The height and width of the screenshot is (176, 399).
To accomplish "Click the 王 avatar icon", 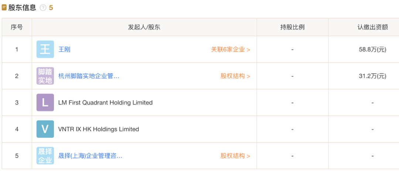I will (45, 49).
